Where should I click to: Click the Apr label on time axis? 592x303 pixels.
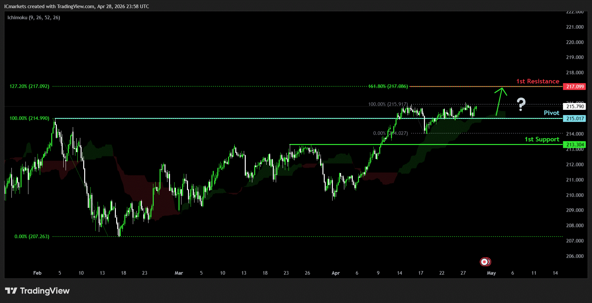(x=335, y=273)
